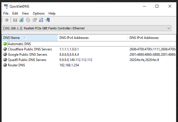The image size is (178, 122).
Task: Click the Find magnifier toolbar icon
Action: coord(41,20)
